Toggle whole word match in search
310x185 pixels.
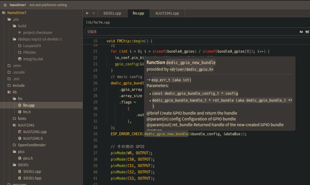(x=307, y=32)
